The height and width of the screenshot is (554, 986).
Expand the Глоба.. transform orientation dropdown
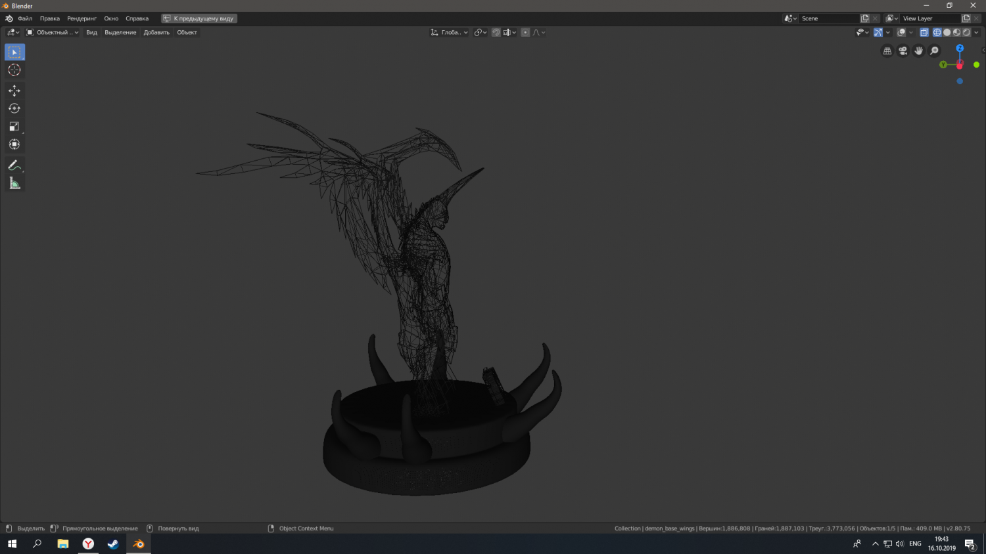click(450, 32)
